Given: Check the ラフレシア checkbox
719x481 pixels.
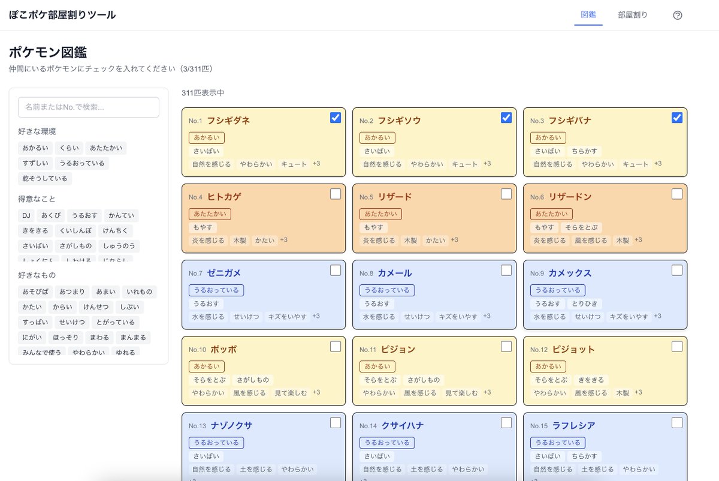Looking at the screenshot, I should pyautogui.click(x=677, y=422).
